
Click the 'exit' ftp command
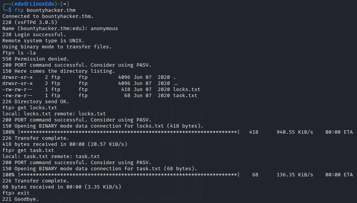[x=24, y=193]
